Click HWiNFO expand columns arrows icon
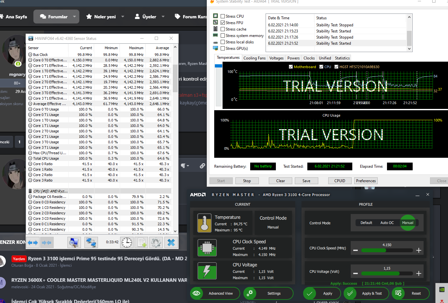 33,243
